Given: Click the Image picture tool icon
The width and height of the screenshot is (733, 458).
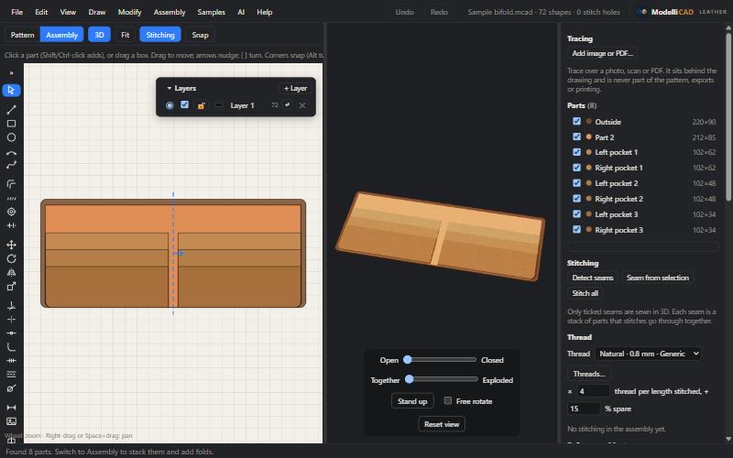Looking at the screenshot, I should (x=11, y=421).
